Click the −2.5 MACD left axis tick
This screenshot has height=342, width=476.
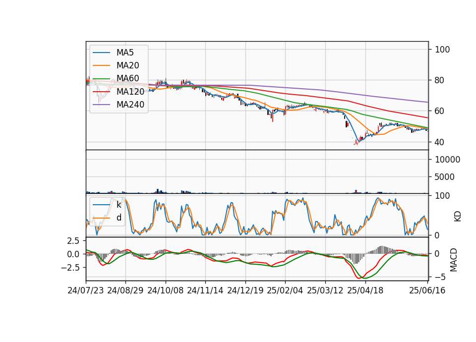[x=70, y=268]
